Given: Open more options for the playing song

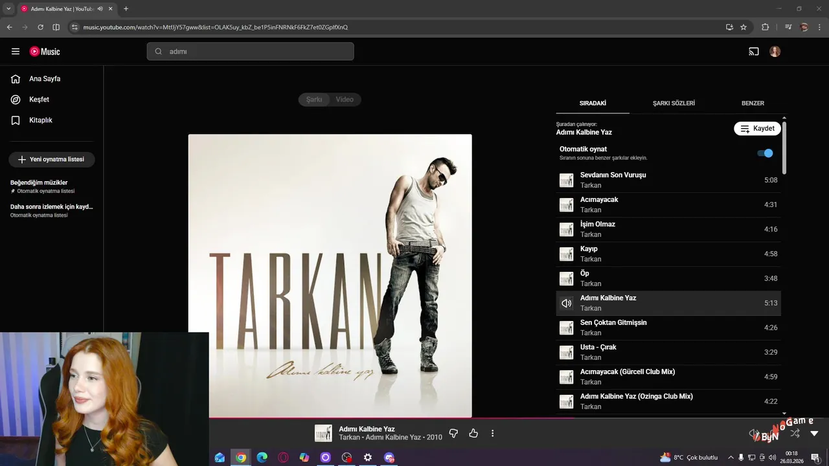Looking at the screenshot, I should click(x=492, y=434).
